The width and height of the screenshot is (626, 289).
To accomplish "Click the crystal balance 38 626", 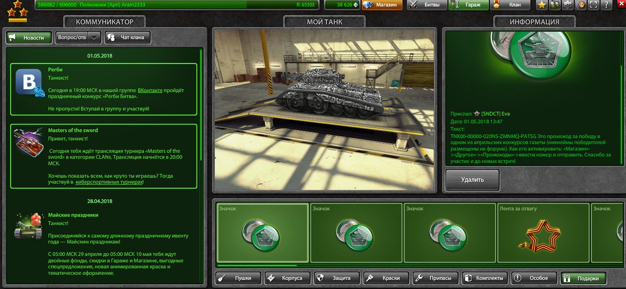I will 341,5.
